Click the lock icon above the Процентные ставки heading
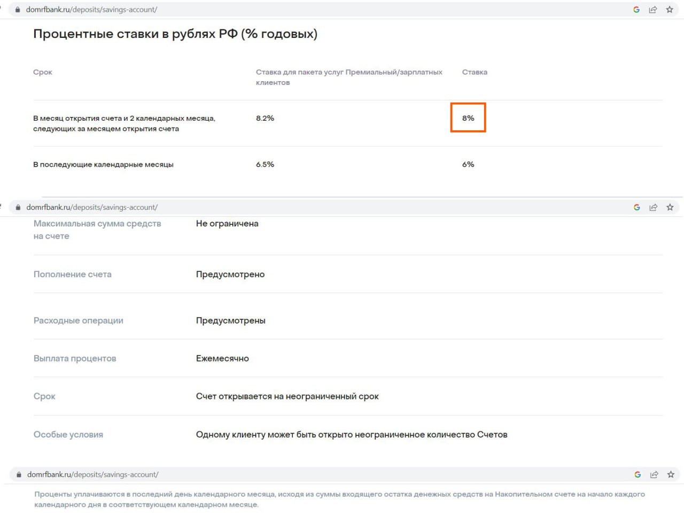Image resolution: width=684 pixels, height=517 pixels. coord(18,10)
